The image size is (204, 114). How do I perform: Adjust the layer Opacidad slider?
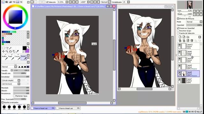tap(194, 25)
